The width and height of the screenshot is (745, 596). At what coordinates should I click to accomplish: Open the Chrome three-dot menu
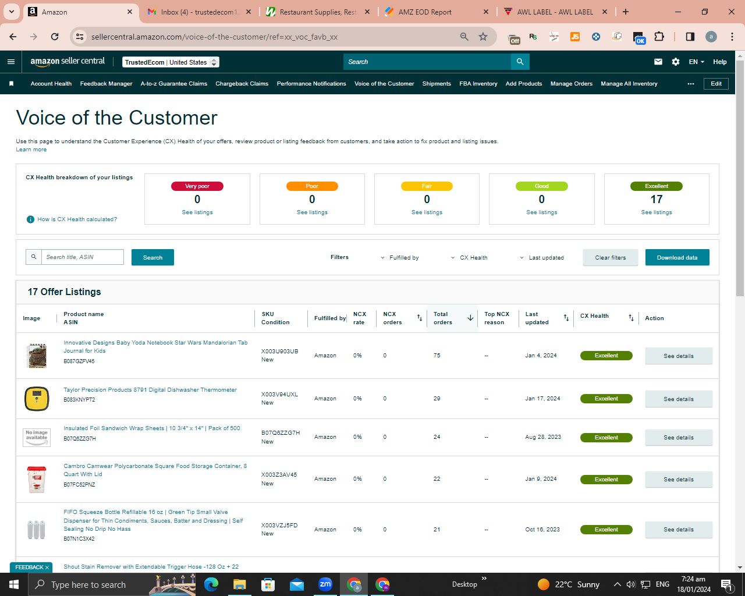pyautogui.click(x=732, y=37)
